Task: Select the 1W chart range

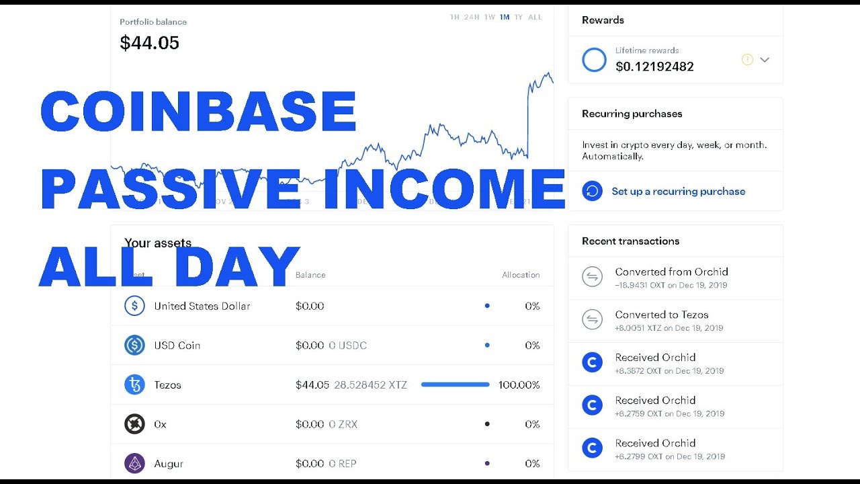Action: [490, 17]
